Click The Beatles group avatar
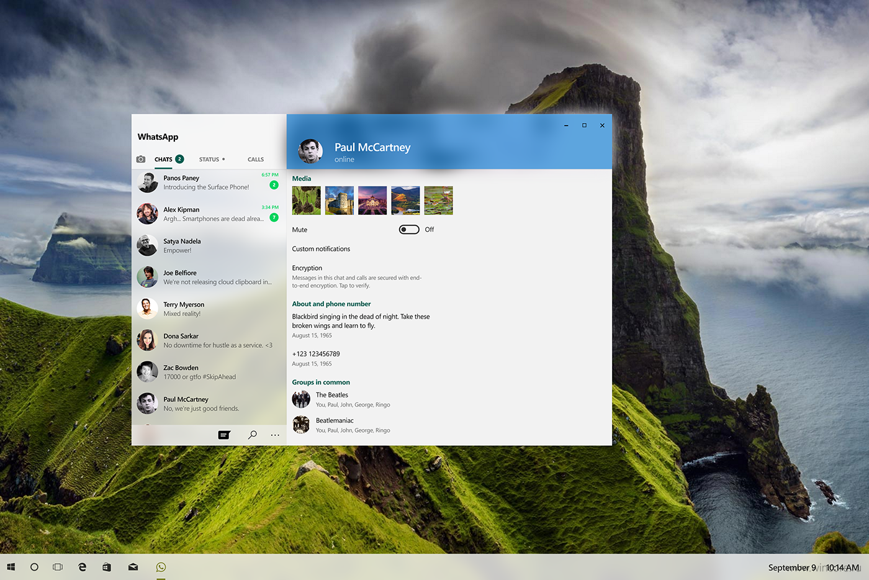Image resolution: width=869 pixels, height=580 pixels. [301, 399]
